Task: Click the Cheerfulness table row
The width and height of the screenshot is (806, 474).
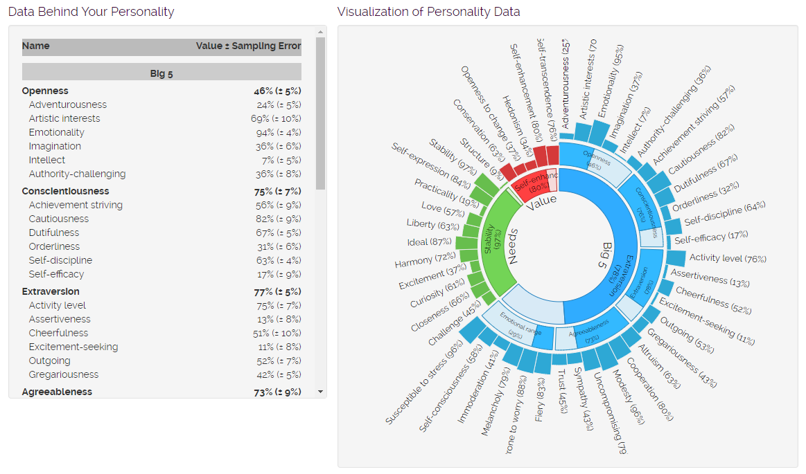Action: 161,334
